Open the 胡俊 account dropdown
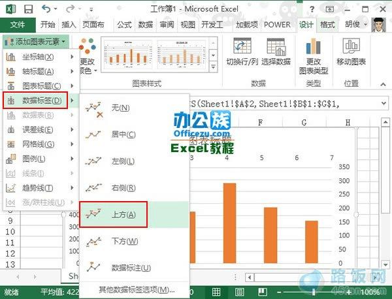 [x=357, y=24]
